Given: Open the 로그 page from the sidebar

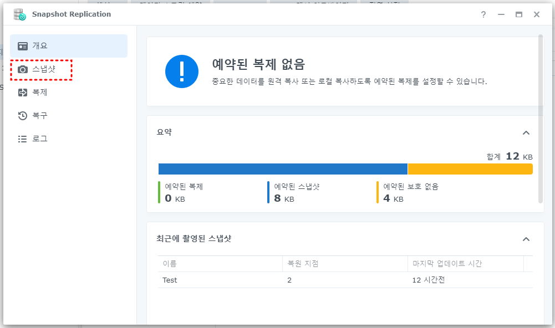Looking at the screenshot, I should (x=43, y=138).
